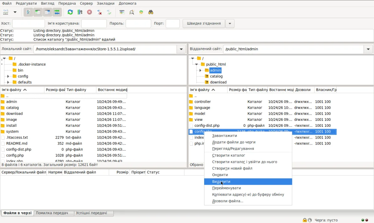Collapse the root node in remote tree
This screenshot has width=374, height=223.
[193, 59]
